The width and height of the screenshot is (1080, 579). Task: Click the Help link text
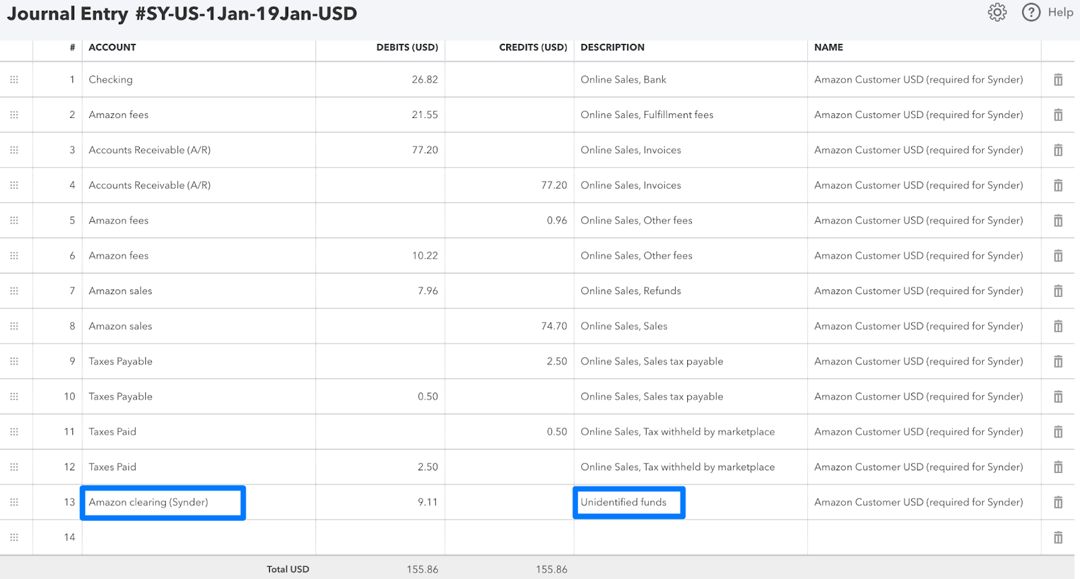click(x=1060, y=12)
